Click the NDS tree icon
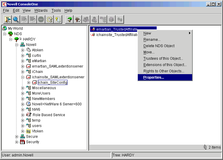Screen dimensions: 223x160 pos(11,34)
